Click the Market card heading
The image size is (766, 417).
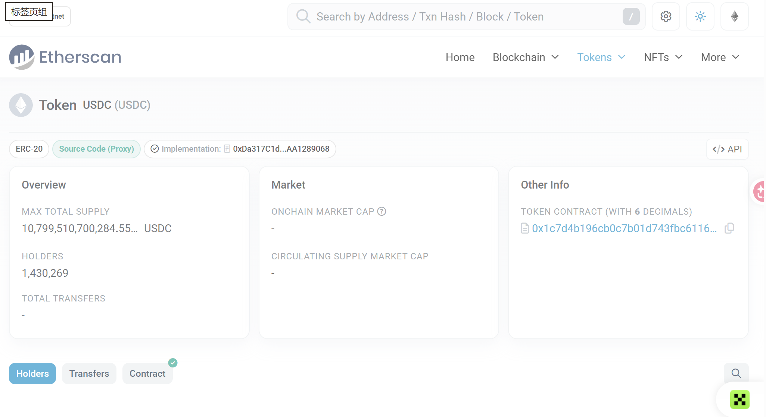288,185
